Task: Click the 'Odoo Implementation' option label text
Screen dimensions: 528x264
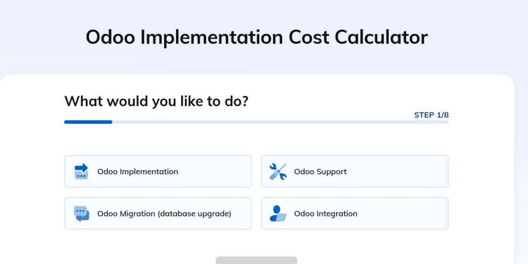Action: (x=138, y=172)
